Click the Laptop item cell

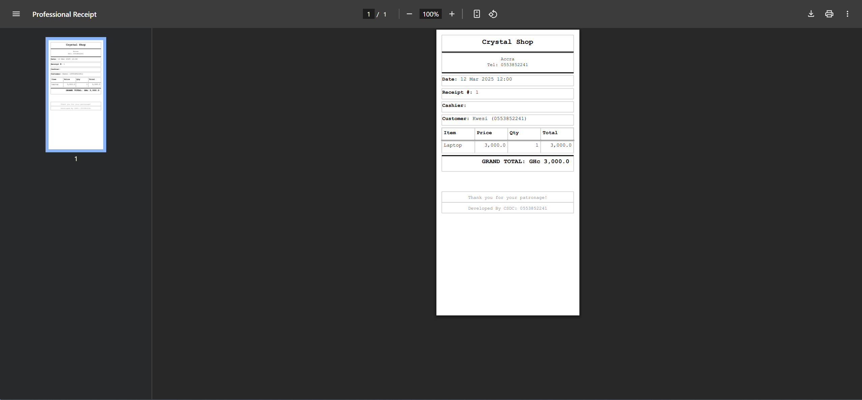click(x=453, y=145)
